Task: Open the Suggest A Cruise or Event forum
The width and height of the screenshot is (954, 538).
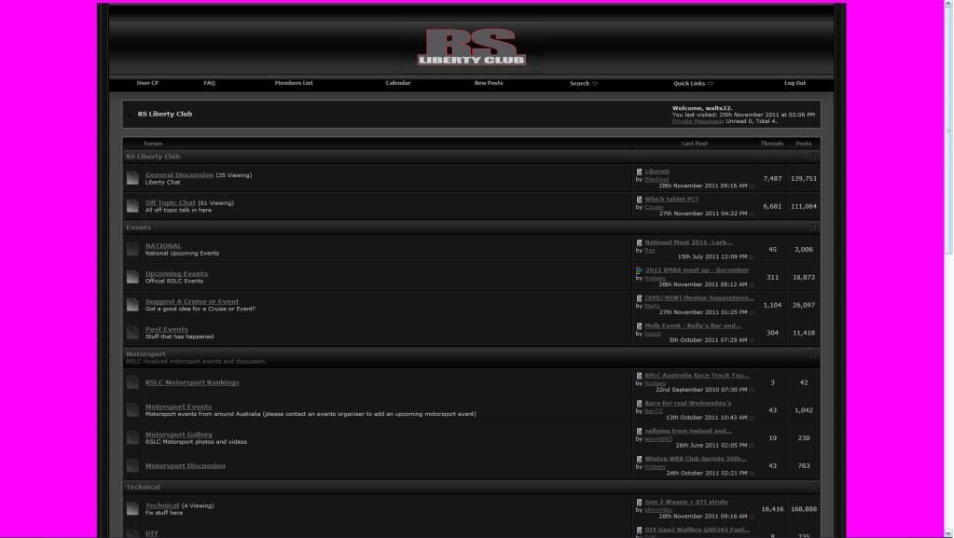Action: [192, 302]
